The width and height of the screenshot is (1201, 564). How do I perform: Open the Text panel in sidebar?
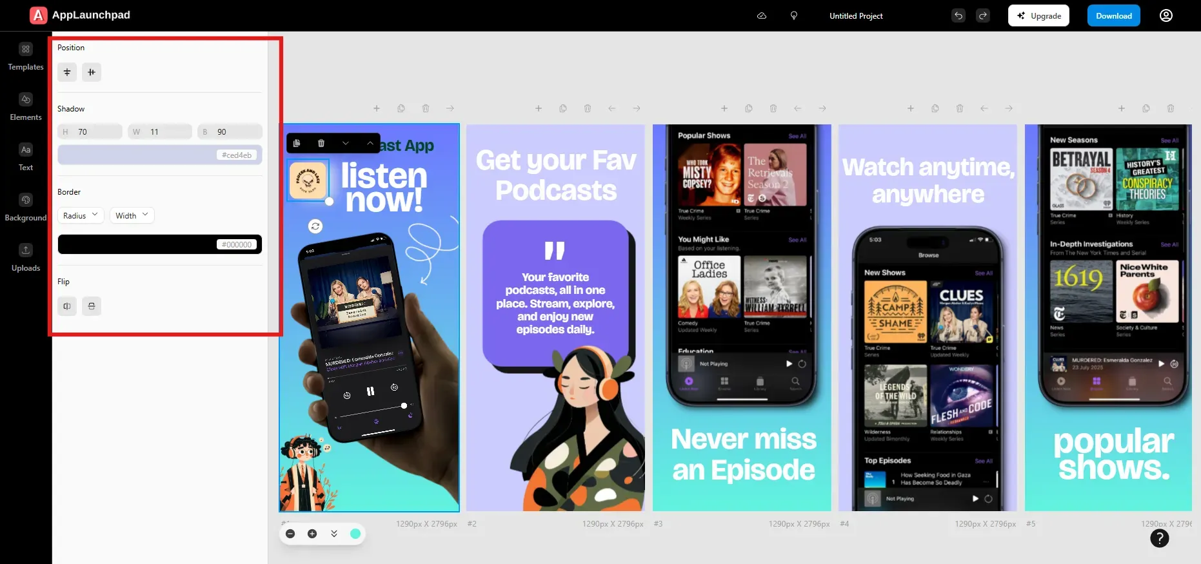coord(26,158)
